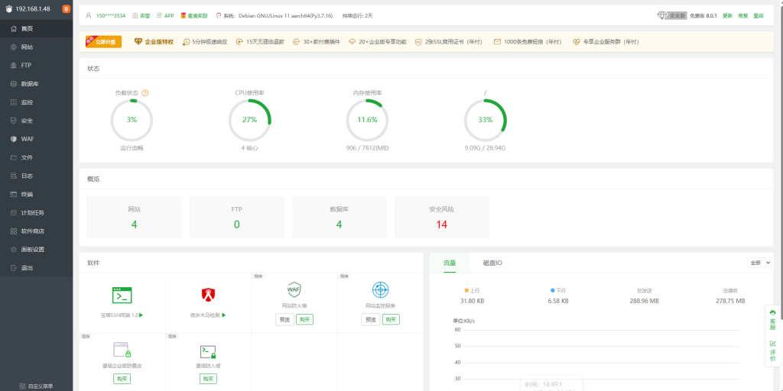783x391 pixels.
Task: Click the 微步木马检测 red shield icon
Action: click(208, 295)
